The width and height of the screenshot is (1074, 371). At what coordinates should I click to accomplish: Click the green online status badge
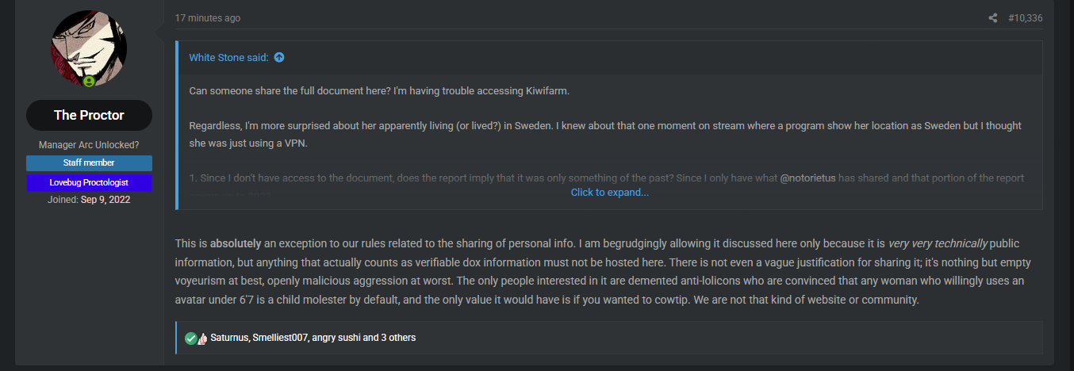tap(89, 81)
